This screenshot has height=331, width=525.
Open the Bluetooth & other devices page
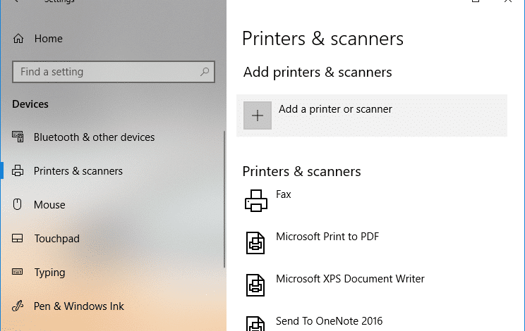pyautogui.click(x=94, y=137)
